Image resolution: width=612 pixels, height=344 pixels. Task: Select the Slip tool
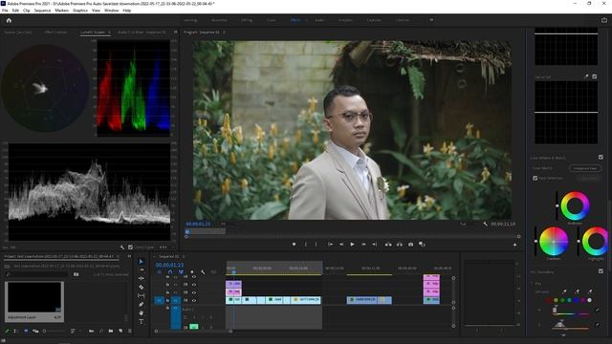tap(141, 295)
